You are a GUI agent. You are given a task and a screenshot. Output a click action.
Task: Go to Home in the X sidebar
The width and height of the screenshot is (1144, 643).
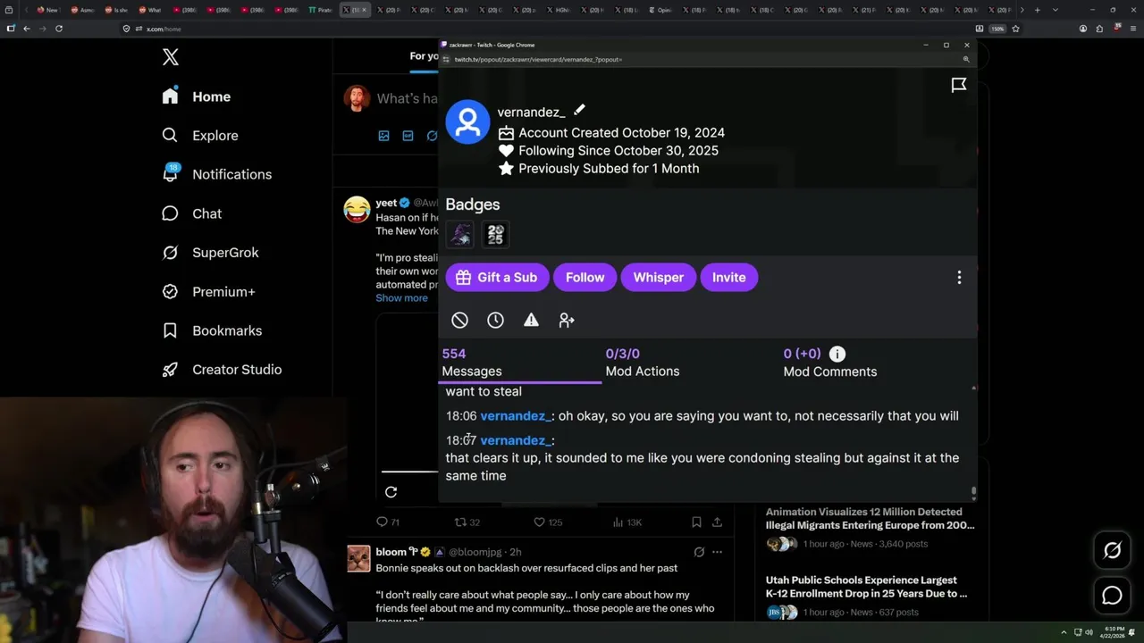click(196, 96)
